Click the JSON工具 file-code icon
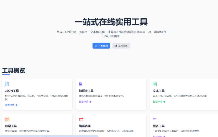This screenshot has width=218, height=137. pyautogui.click(x=7, y=84)
